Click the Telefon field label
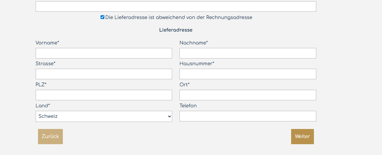 pos(188,106)
